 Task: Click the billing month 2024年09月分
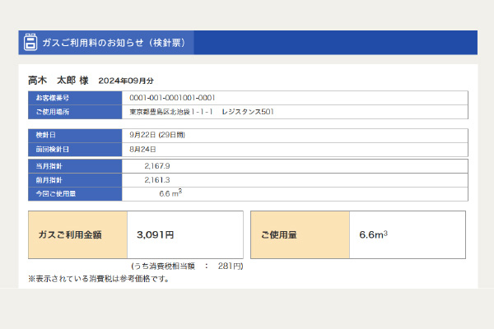(126, 81)
